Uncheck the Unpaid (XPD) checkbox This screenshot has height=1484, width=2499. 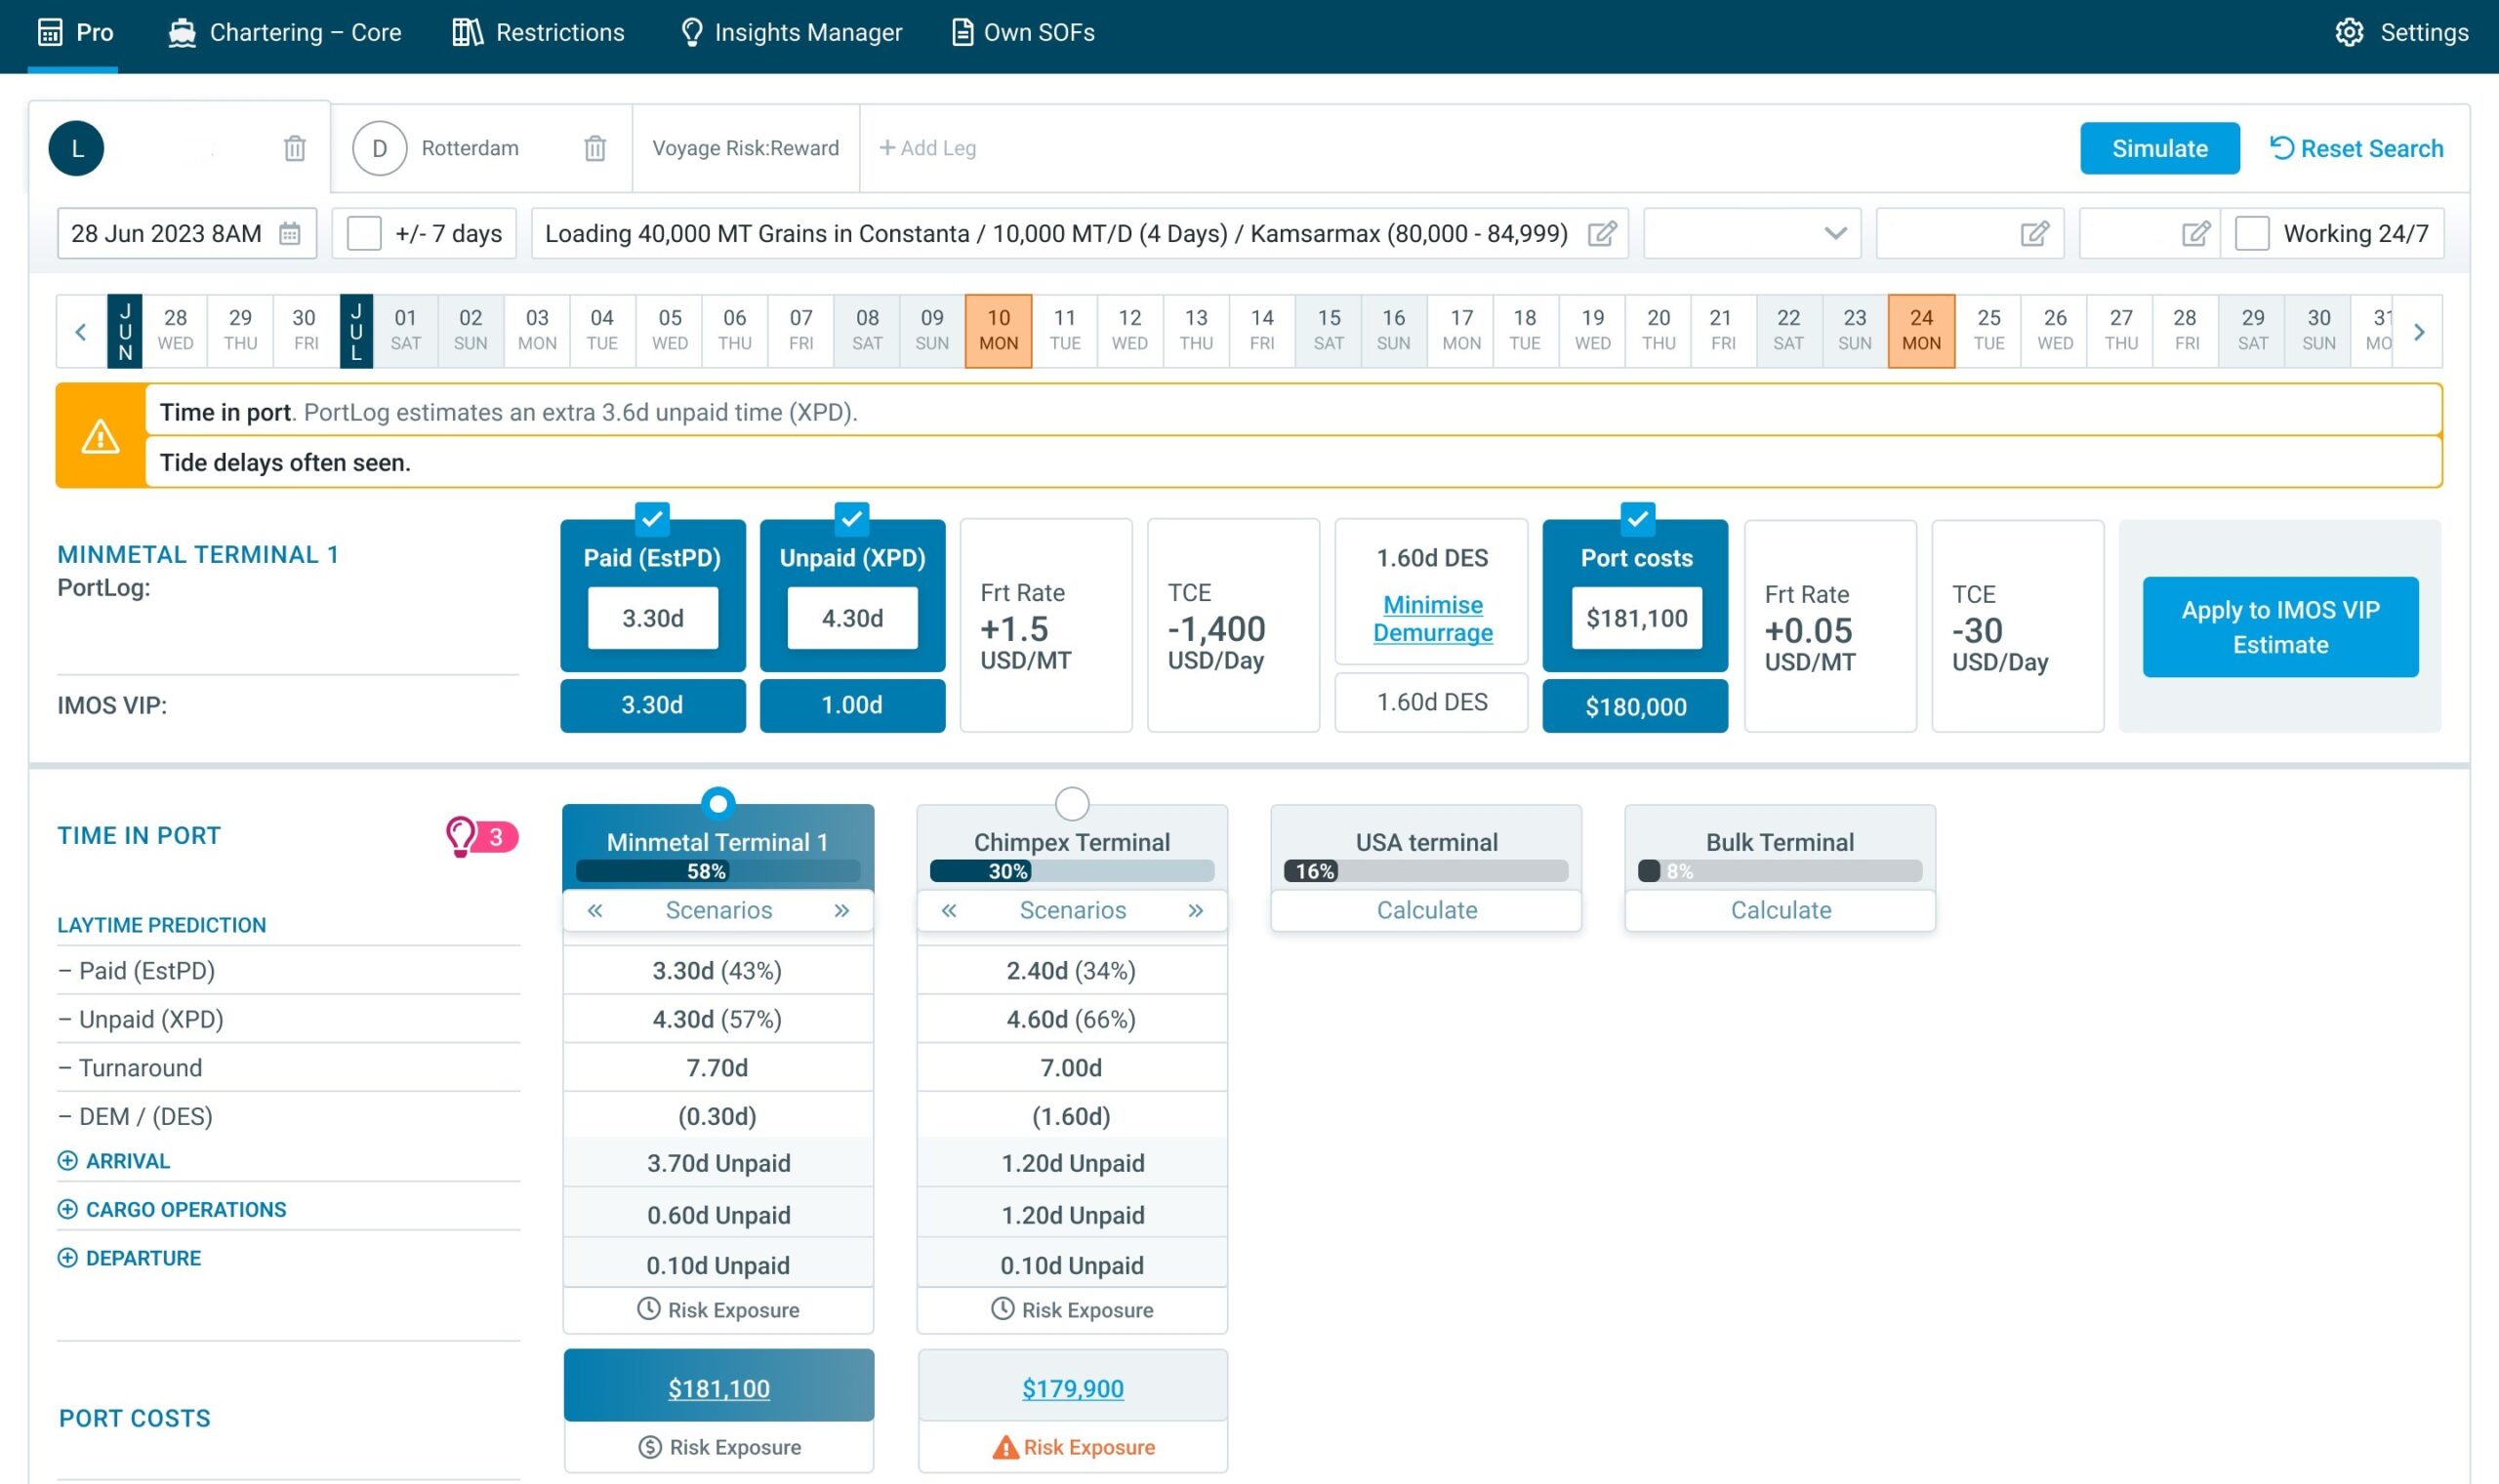pos(851,518)
